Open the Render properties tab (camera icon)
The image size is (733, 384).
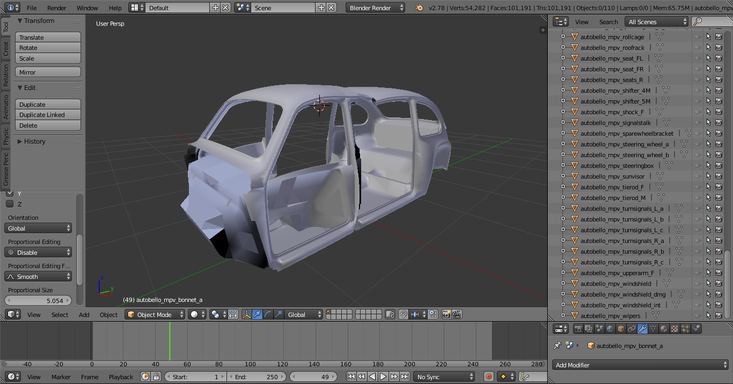click(x=578, y=329)
